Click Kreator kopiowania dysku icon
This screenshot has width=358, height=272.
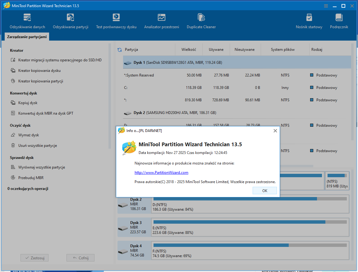point(13,71)
